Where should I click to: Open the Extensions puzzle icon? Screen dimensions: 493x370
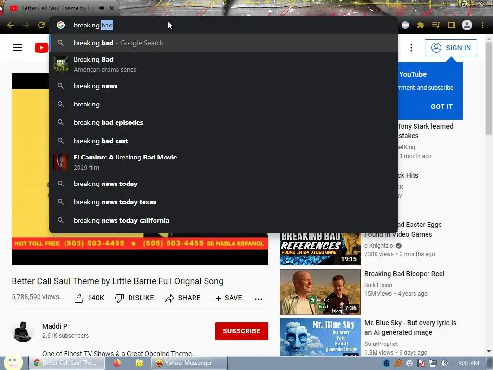[x=420, y=25]
